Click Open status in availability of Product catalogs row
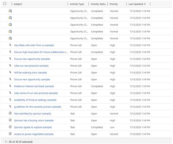The image size is (173, 144). click(94, 100)
